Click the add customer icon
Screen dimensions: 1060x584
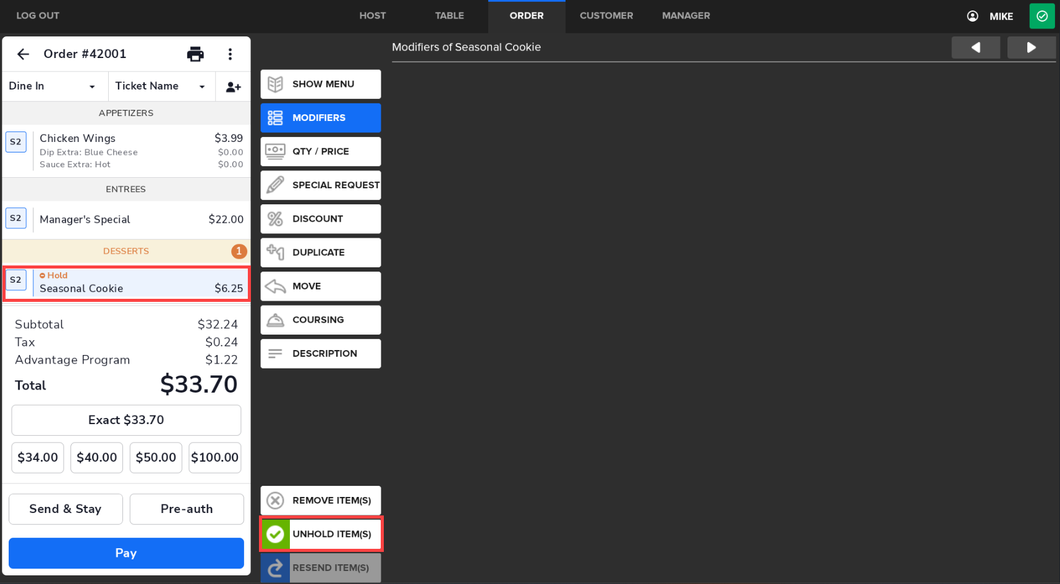pyautogui.click(x=233, y=87)
